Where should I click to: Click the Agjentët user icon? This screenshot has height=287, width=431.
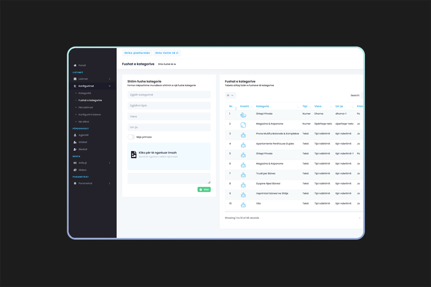coord(75,135)
